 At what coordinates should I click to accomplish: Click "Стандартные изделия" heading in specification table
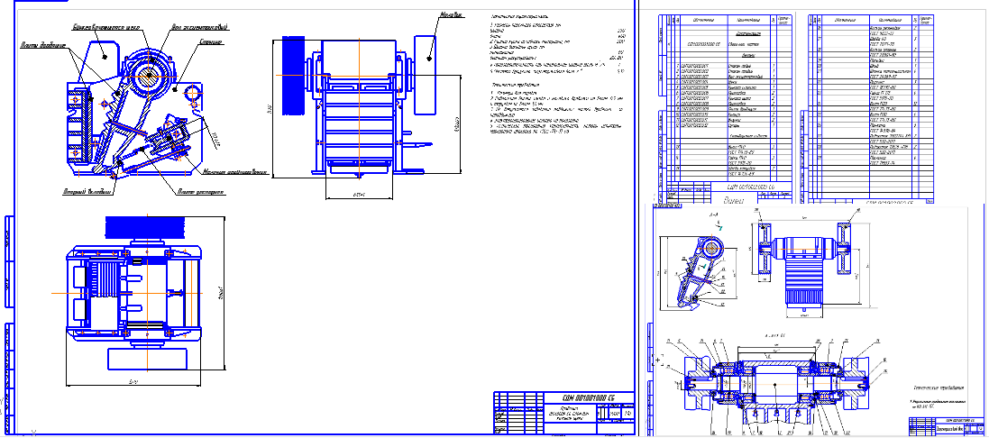[x=748, y=135]
